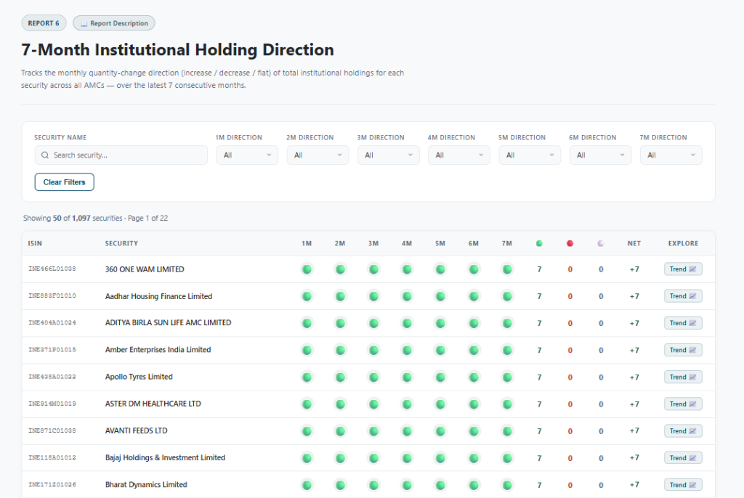Open Trend for 360 ONE WAM LIMITED
Screen dimensions: 744x498
click(683, 269)
